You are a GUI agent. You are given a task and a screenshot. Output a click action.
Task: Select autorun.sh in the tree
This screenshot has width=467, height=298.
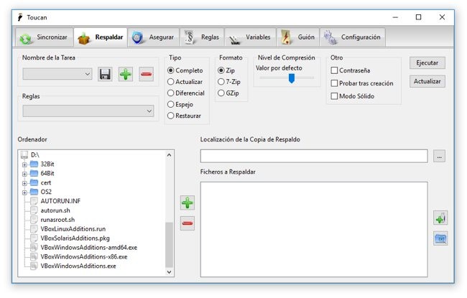tap(55, 210)
